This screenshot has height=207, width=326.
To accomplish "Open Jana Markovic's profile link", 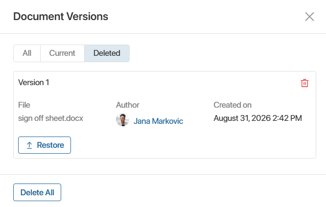I will (158, 121).
